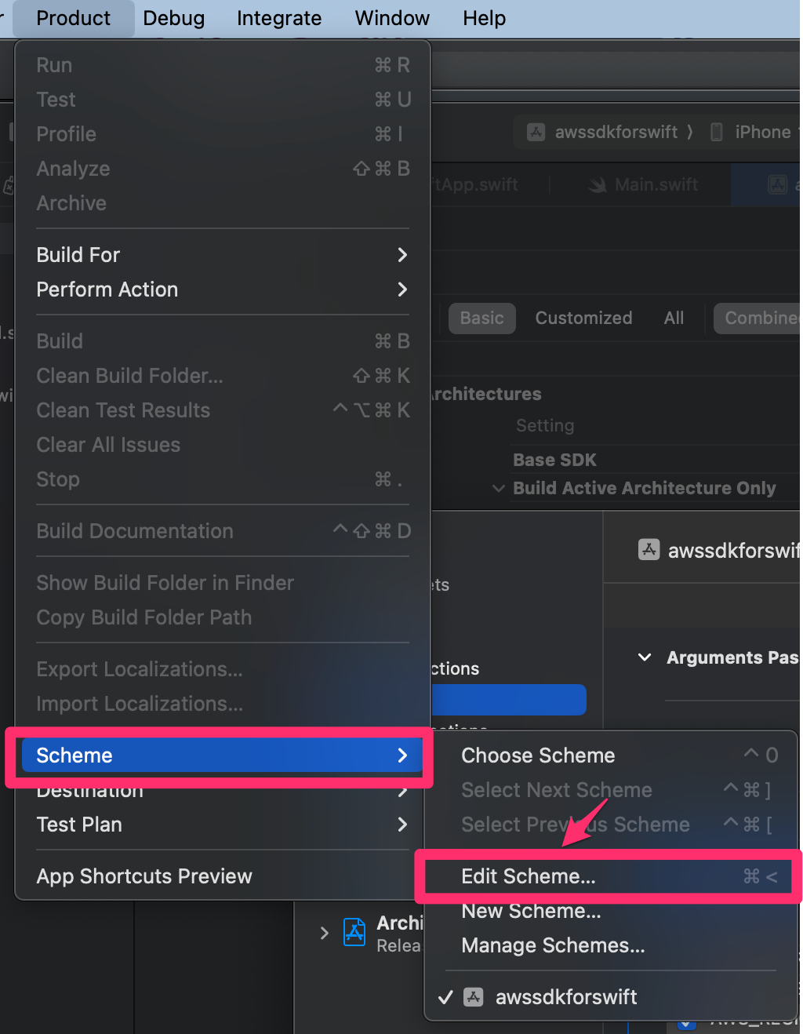
Task: Click the awssdkforswift project icon in the right panel
Action: point(649,550)
